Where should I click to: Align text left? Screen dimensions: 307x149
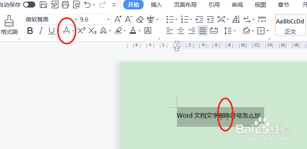[x=170, y=31]
